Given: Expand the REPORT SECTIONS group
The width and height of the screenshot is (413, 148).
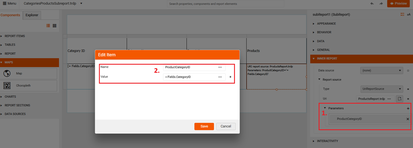Looking at the screenshot, I should (29, 105).
